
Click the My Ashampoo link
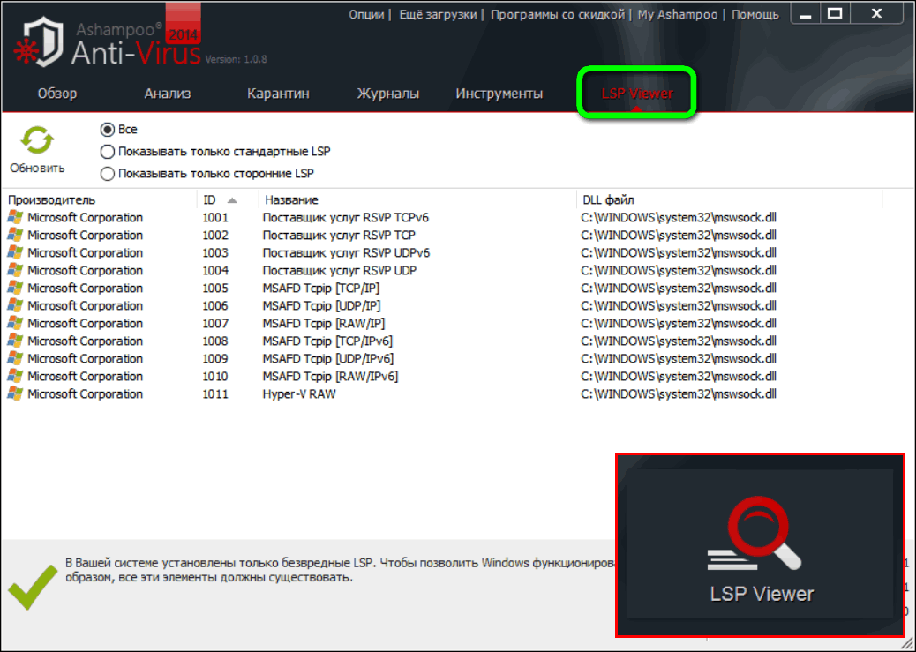point(678,15)
